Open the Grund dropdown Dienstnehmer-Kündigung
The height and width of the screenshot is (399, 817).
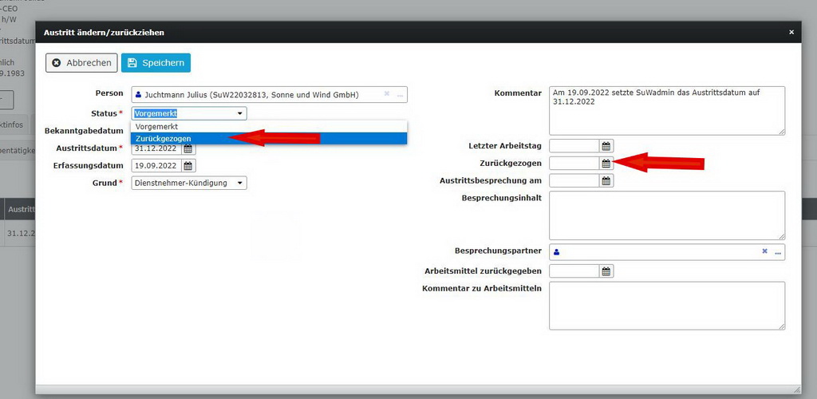point(189,183)
